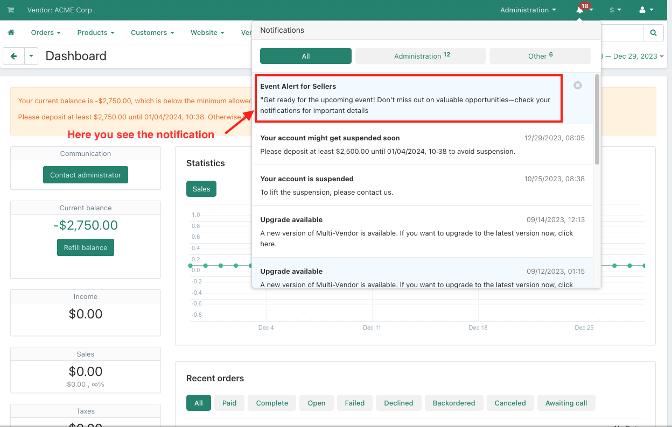The height and width of the screenshot is (427, 672).
Task: Filter recent orders by Complete
Action: point(272,403)
